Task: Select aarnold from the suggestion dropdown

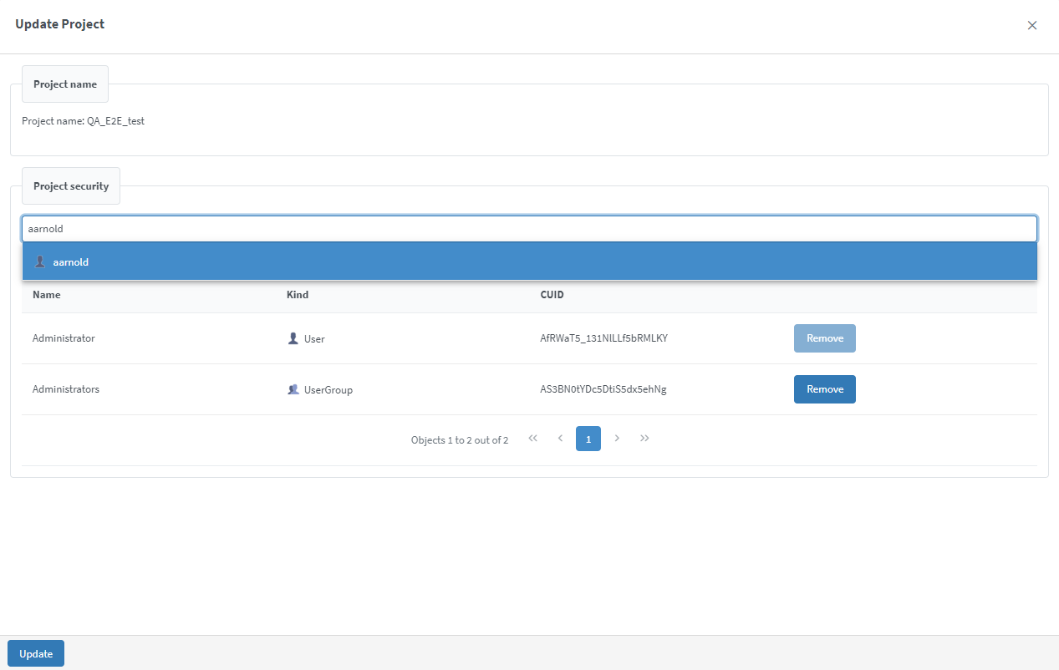Action: pyautogui.click(x=71, y=261)
